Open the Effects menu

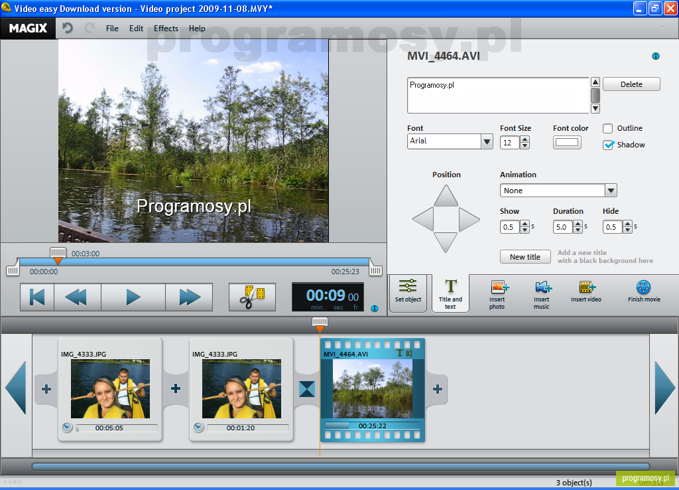coord(166,28)
